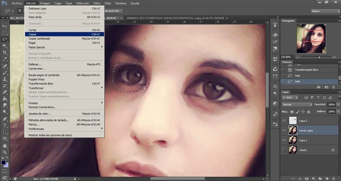Open the Navegador panel options menu
The height and width of the screenshot is (181, 341).
(x=339, y=21)
